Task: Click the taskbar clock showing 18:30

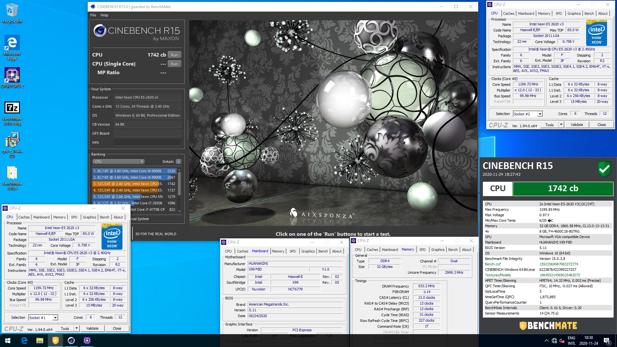Action: [x=588, y=341]
